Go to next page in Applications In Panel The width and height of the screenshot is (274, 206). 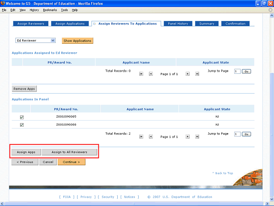coord(188,136)
